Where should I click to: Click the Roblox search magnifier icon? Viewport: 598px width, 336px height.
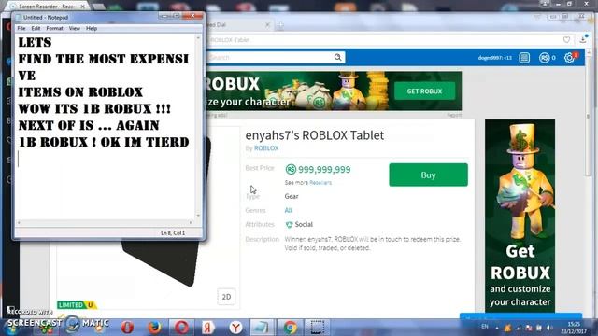pos(337,57)
